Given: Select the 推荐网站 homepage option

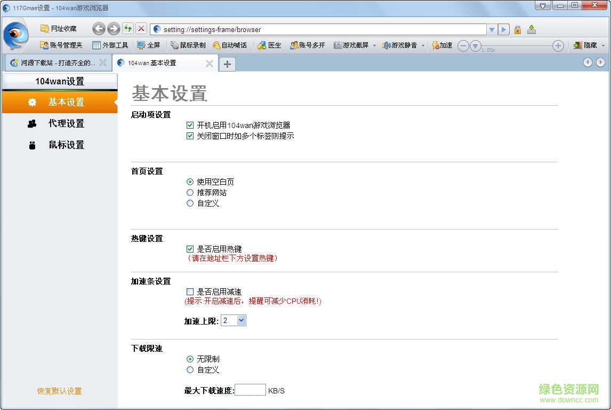Looking at the screenshot, I should point(190,193).
